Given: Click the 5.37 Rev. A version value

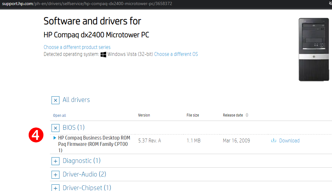Looking at the screenshot, I should pos(150,141).
